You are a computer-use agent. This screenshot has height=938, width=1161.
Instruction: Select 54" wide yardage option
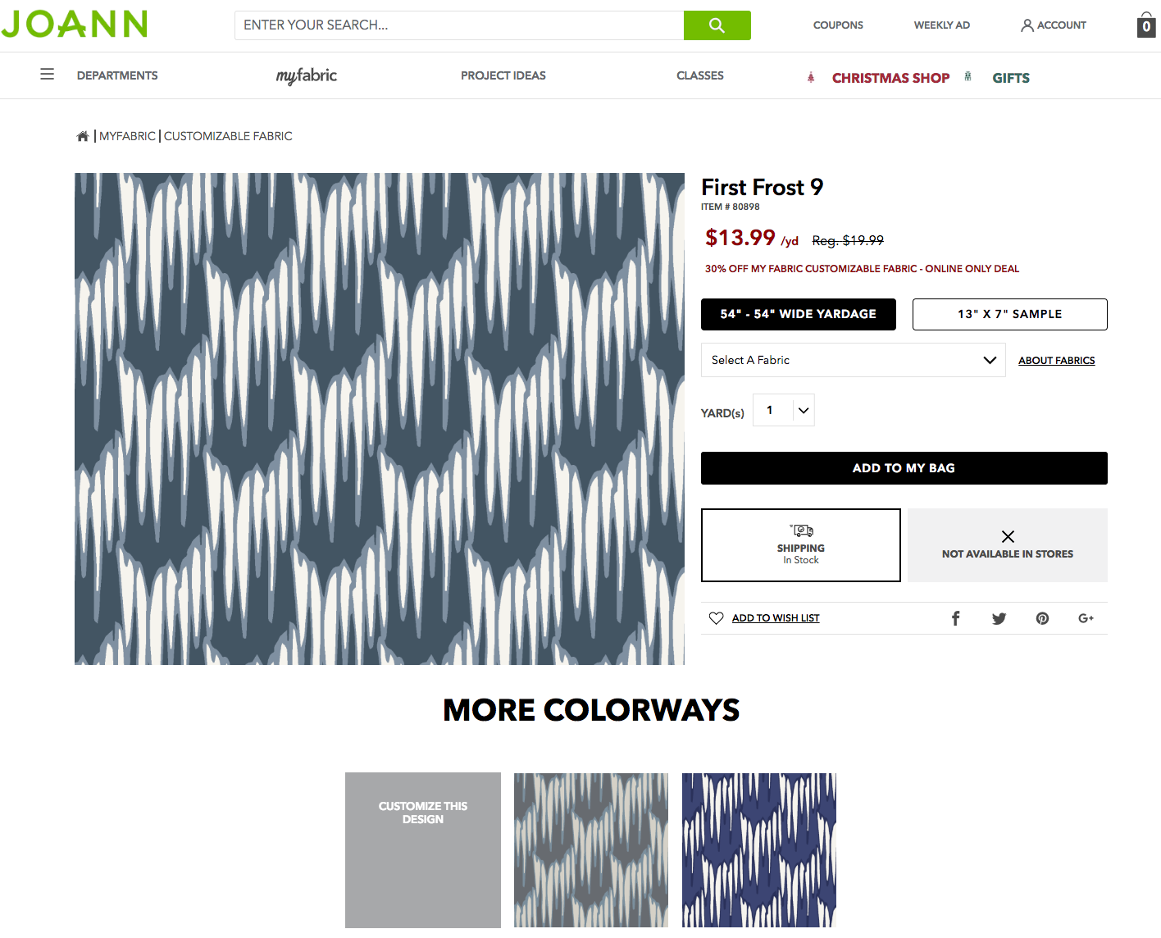pos(799,314)
